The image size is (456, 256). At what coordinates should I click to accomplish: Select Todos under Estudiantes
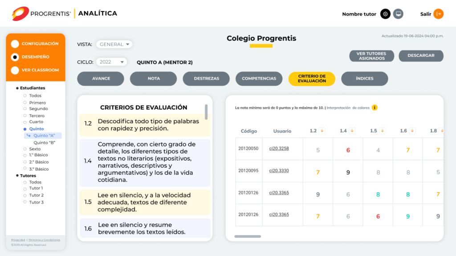coord(35,96)
